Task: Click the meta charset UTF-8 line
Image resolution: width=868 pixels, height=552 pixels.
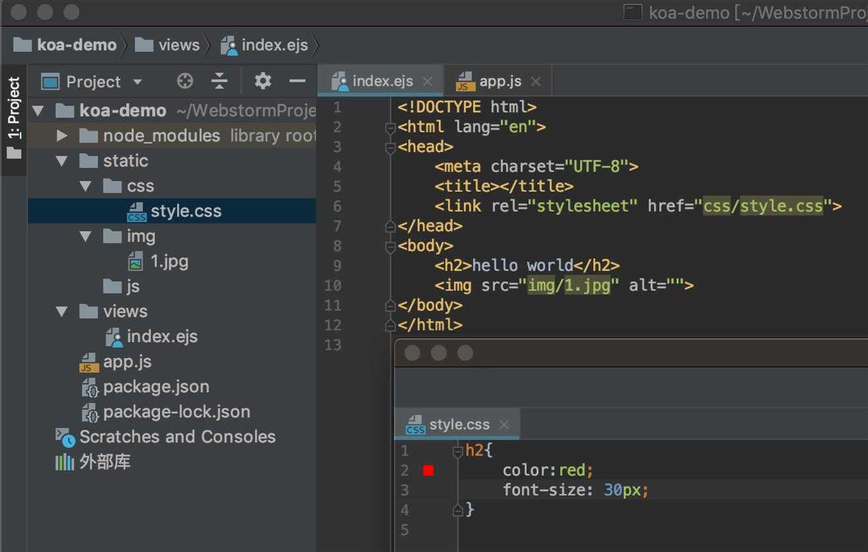Action: pos(536,166)
